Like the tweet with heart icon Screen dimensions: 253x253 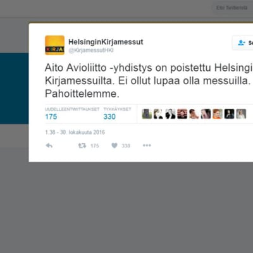click(114, 145)
